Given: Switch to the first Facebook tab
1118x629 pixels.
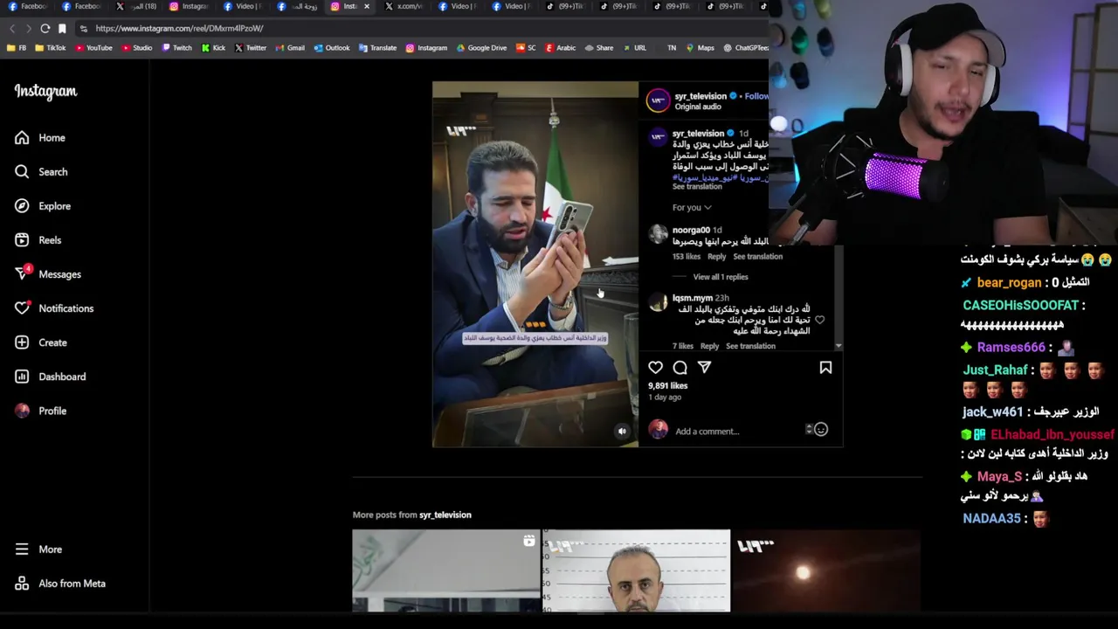Looking at the screenshot, I should pyautogui.click(x=30, y=6).
